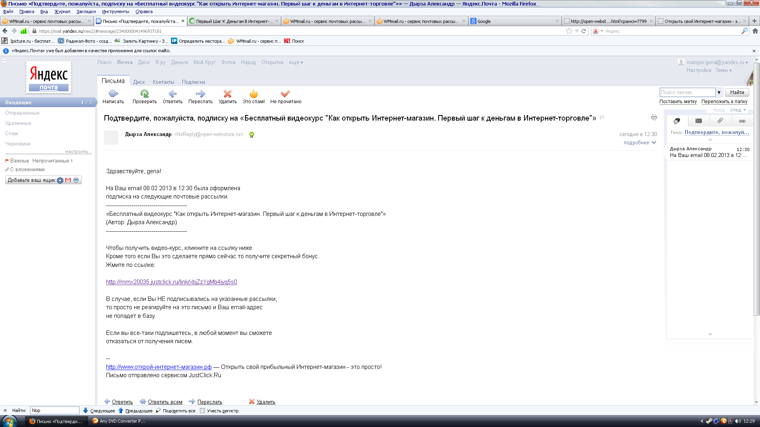Click the find bar text field
760x427 pixels.
click(55, 410)
